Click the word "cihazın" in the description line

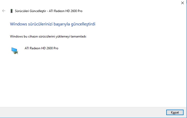click(33, 36)
